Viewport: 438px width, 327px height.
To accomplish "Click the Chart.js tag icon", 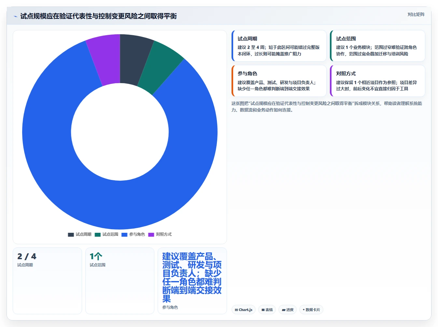I will (x=236, y=310).
